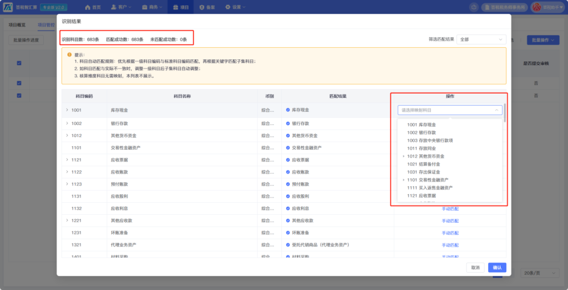Click the 批量操作进度 button

(26, 40)
